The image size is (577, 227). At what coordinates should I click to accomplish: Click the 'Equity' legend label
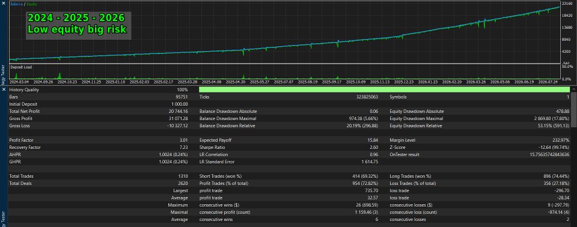click(31, 4)
